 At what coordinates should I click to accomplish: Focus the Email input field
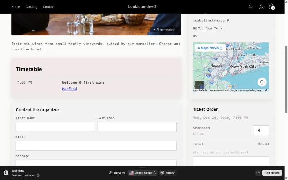[96, 146]
